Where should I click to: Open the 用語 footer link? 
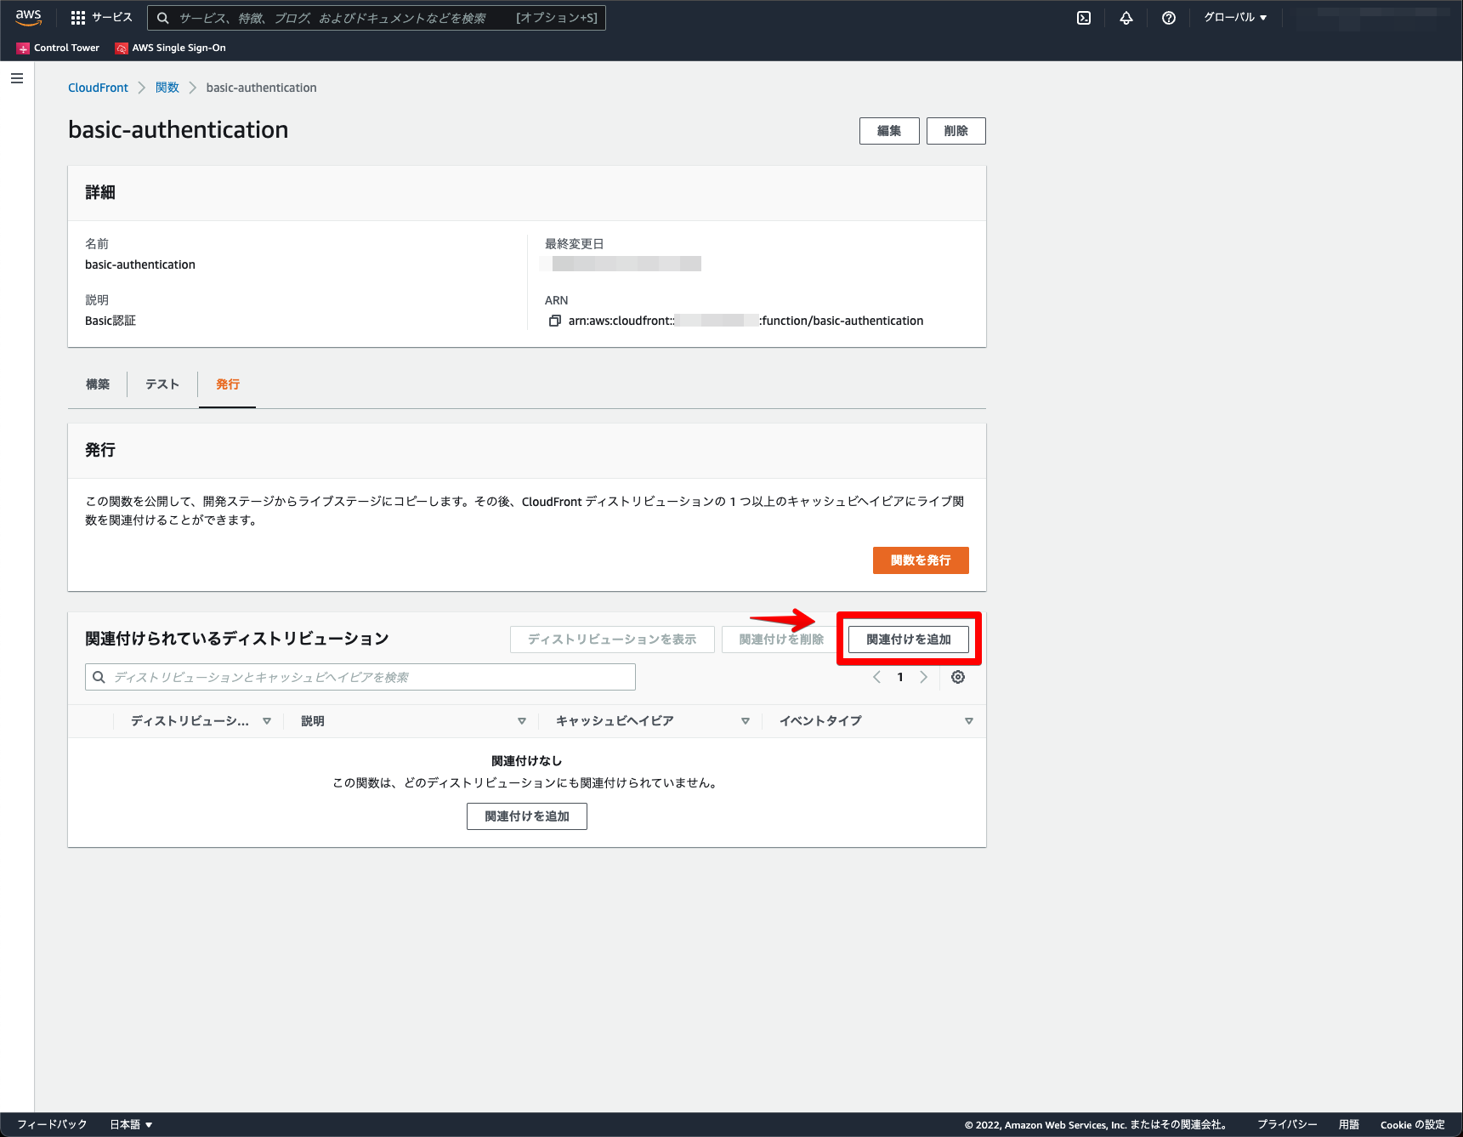coord(1349,1124)
